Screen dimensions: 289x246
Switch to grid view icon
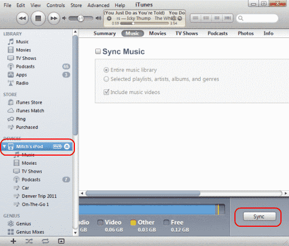point(217,18)
